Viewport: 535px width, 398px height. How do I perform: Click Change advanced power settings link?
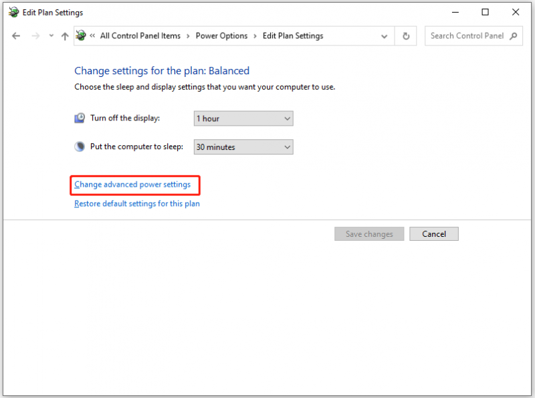tap(132, 185)
